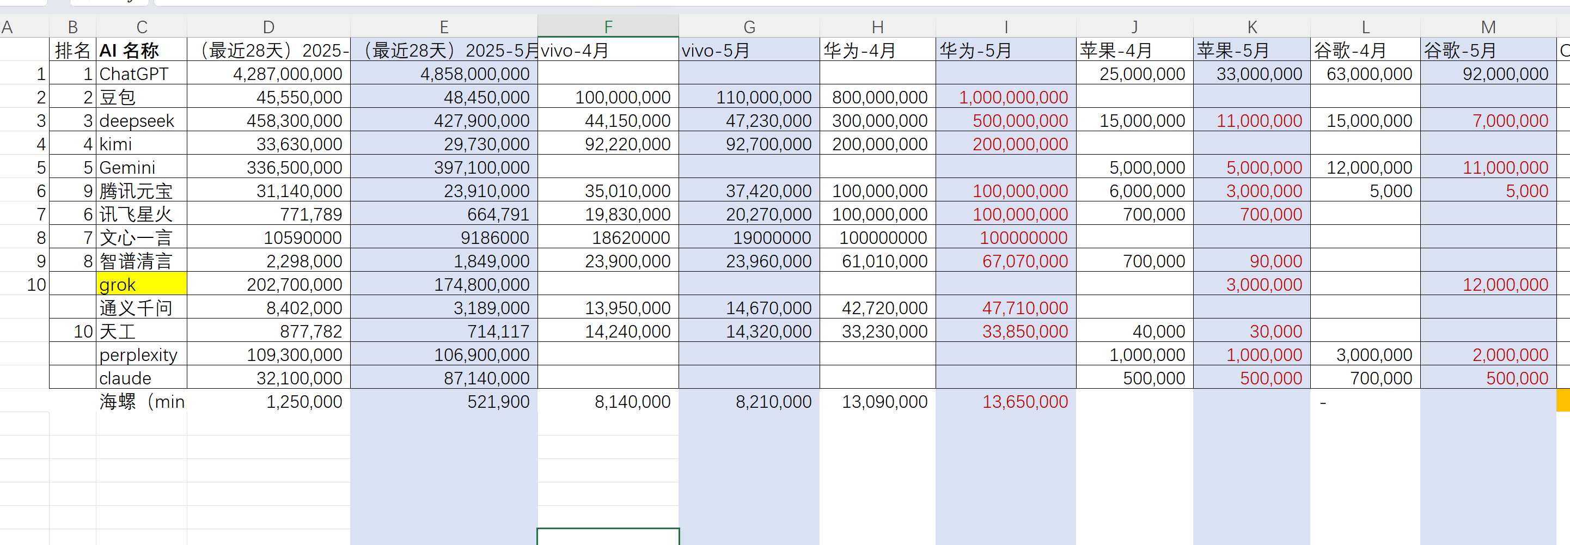The height and width of the screenshot is (545, 1570).
Task: Select red value 12,000,000 in grok row
Action: coord(1488,284)
